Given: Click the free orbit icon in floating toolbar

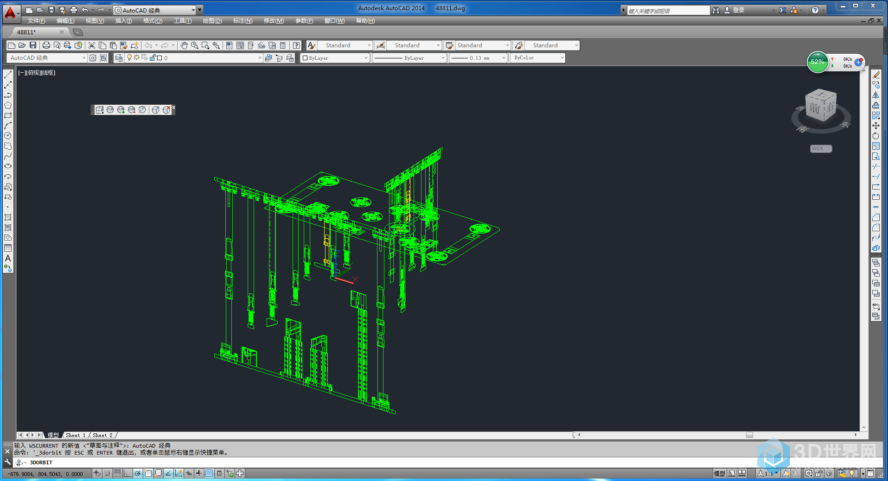Looking at the screenshot, I should coord(110,110).
